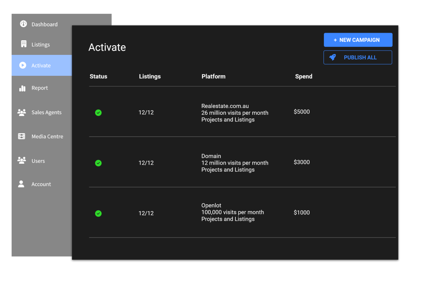The width and height of the screenshot is (429, 286).
Task: Click the Account person icon
Action: pos(21,184)
